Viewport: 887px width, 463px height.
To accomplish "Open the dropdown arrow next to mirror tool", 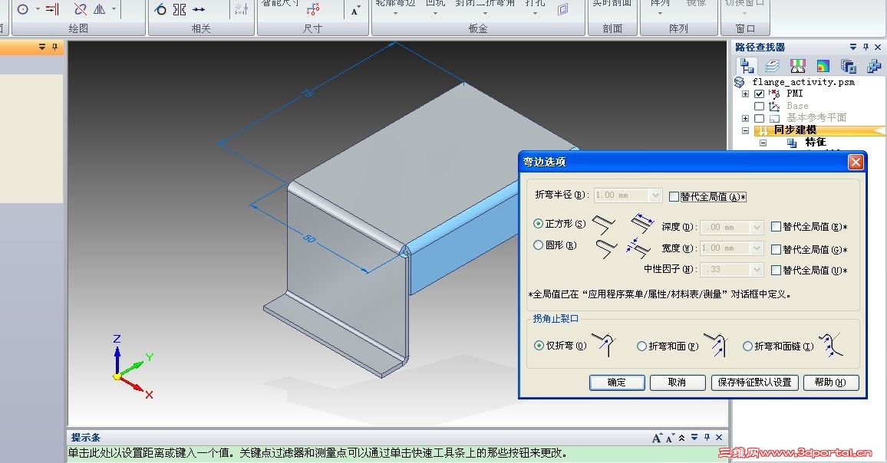I will 114,9.
